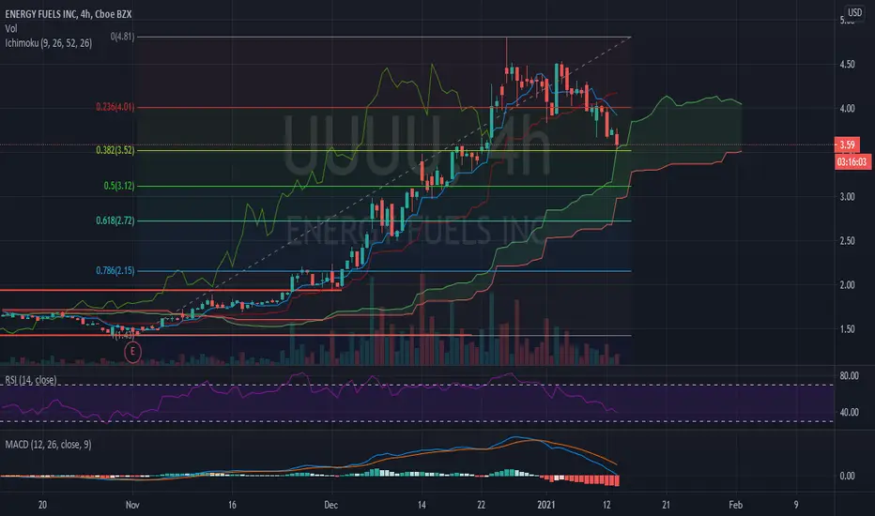The width and height of the screenshot is (875, 516).
Task: Click the 14 date label on time axis
Action: click(x=422, y=505)
